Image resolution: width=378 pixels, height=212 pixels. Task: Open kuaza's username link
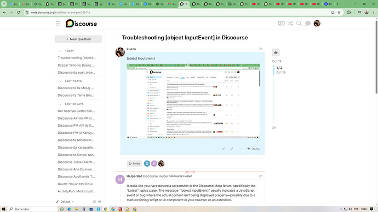pos(131,49)
